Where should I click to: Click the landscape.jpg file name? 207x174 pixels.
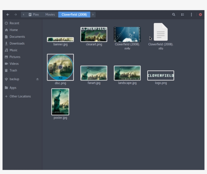click(x=127, y=83)
